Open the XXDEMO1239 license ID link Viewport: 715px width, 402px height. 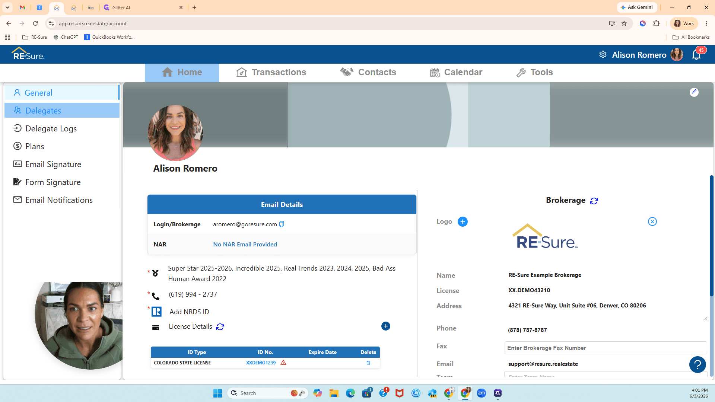coord(261,363)
